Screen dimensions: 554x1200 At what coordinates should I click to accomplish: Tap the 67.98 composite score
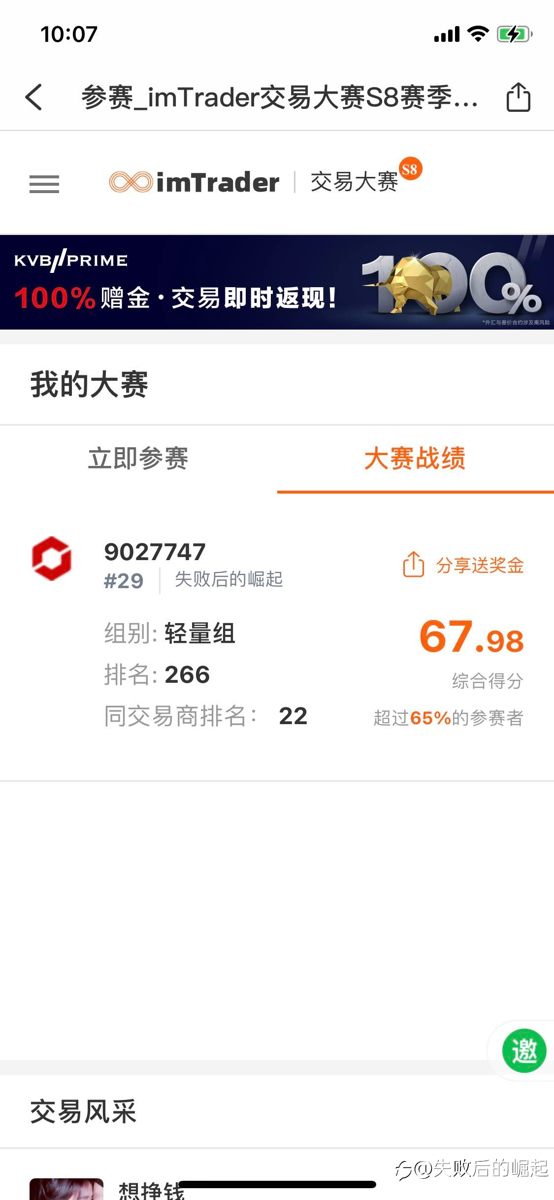(471, 636)
